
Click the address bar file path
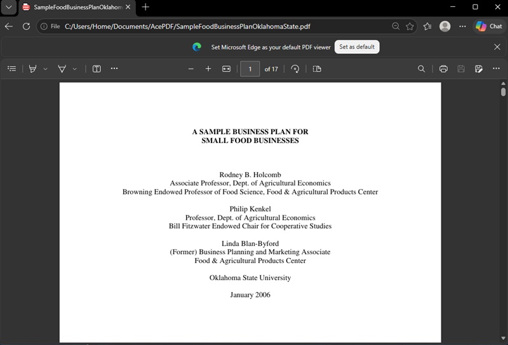tap(187, 26)
